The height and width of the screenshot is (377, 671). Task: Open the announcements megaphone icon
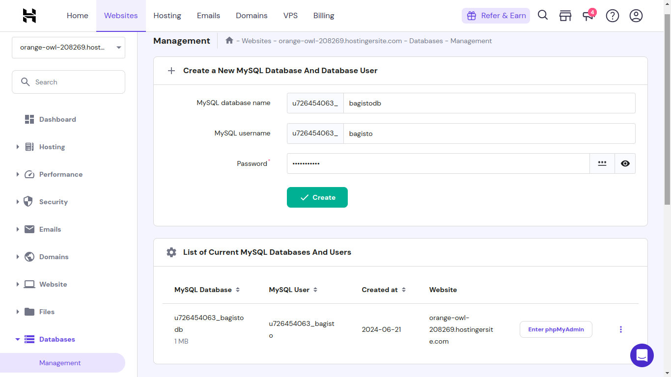pos(588,16)
